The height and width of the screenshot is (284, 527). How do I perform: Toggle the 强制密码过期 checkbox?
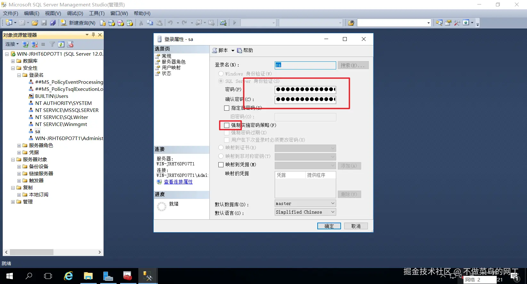pyautogui.click(x=227, y=132)
